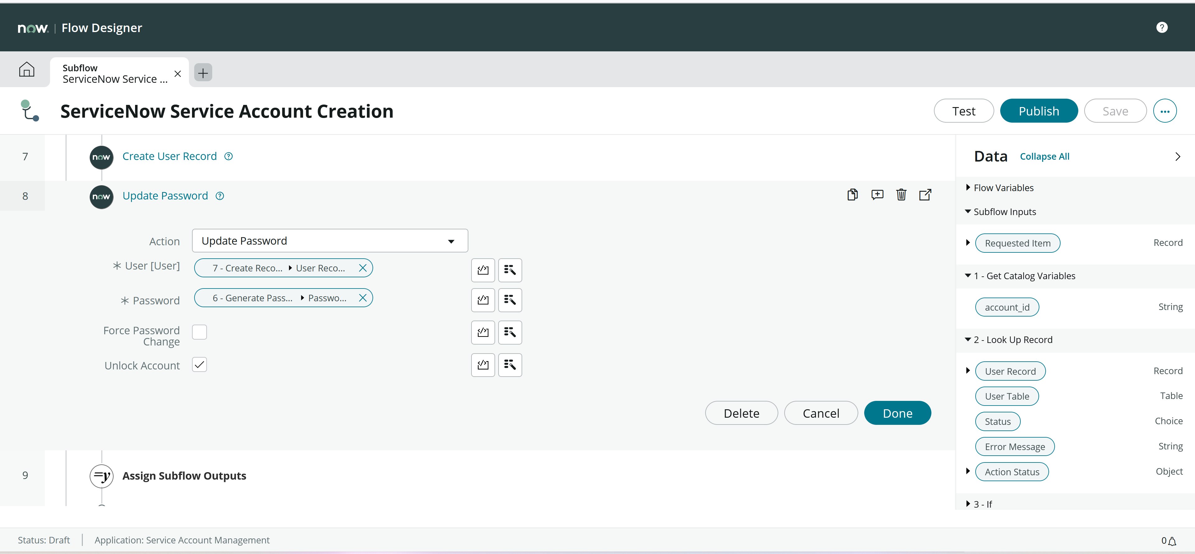The width and height of the screenshot is (1195, 554).
Task: Delete the Update Password action
Action: click(x=901, y=195)
